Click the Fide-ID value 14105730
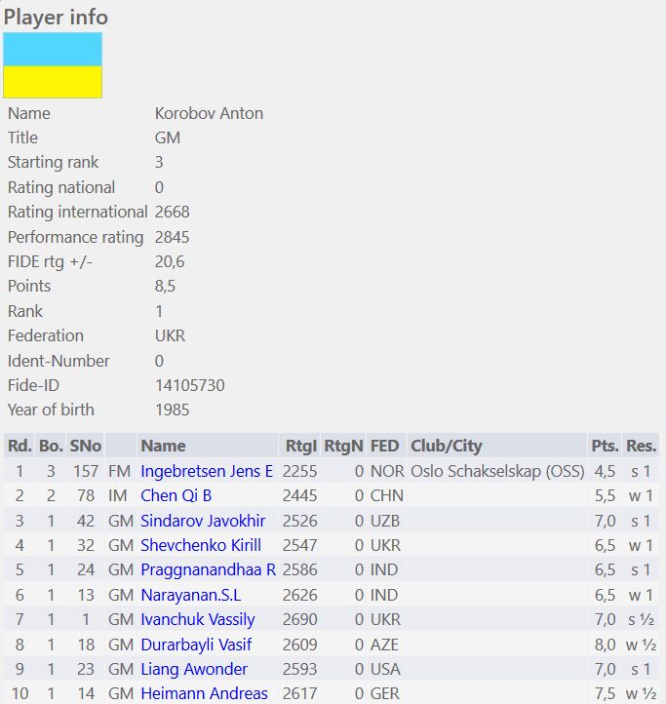 point(189,385)
